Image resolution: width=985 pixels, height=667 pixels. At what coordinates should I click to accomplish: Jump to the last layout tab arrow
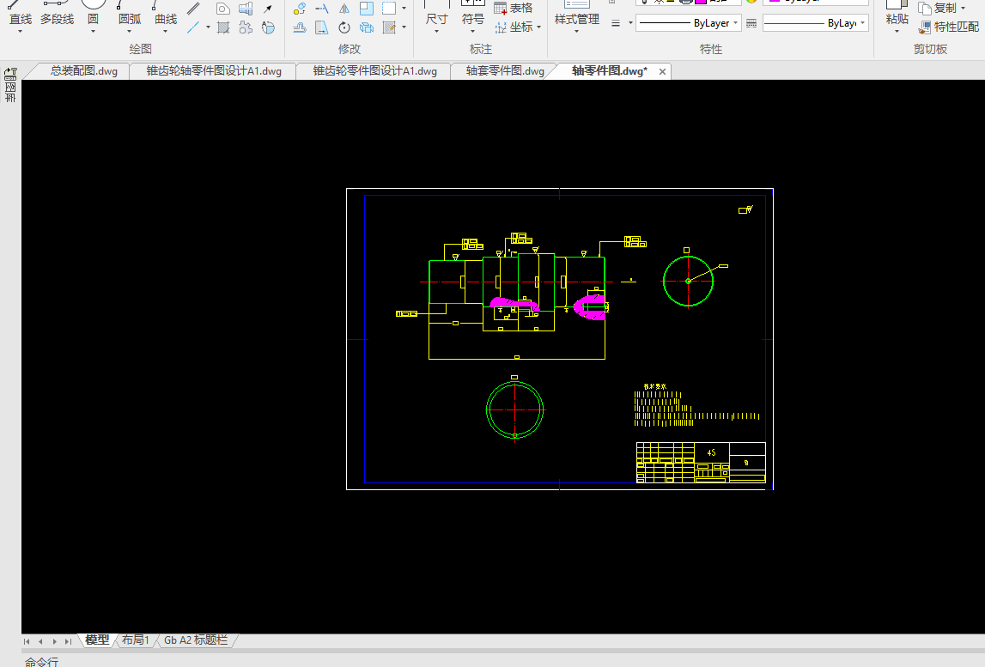point(68,641)
